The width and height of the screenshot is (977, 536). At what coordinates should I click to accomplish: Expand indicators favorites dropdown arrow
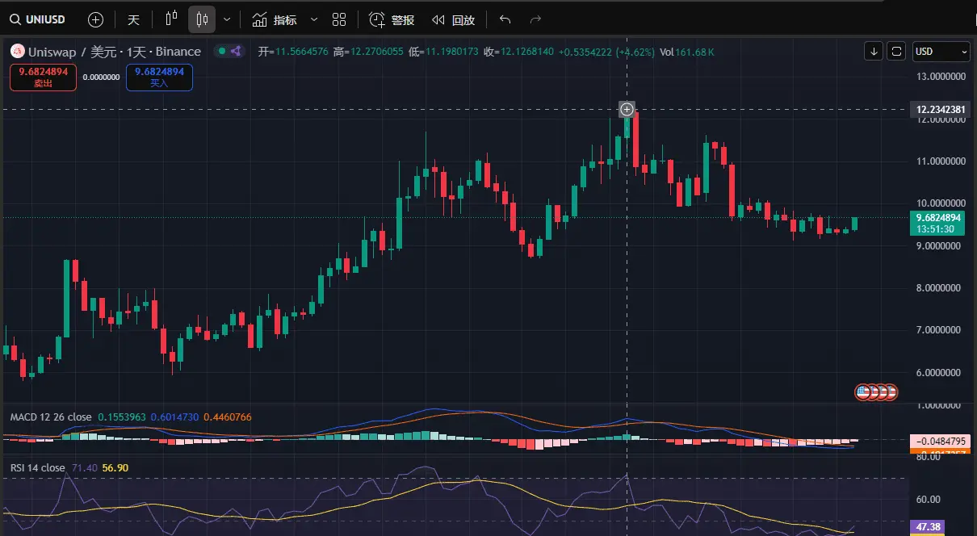314,19
